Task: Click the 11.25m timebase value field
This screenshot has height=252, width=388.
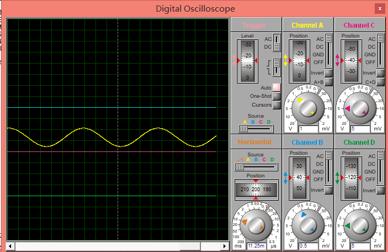Action: [256, 246]
